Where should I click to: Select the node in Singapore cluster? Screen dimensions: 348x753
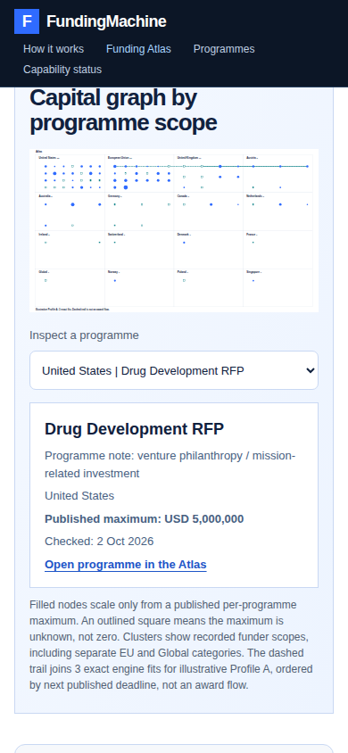point(253,280)
